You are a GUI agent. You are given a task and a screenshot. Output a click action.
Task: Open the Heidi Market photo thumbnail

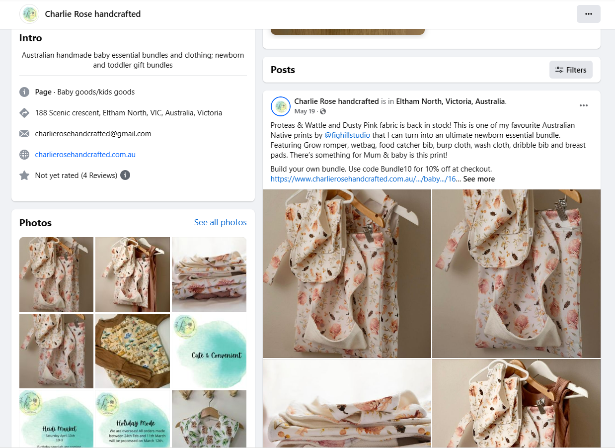(x=56, y=419)
